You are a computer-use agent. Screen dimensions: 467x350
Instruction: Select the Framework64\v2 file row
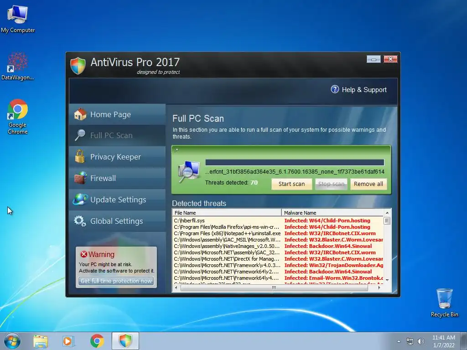[x=278, y=272]
